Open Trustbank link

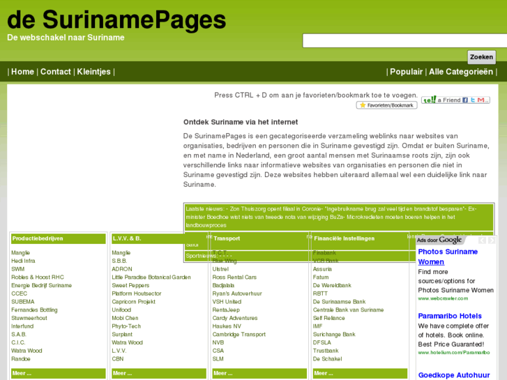pyautogui.click(x=326, y=351)
